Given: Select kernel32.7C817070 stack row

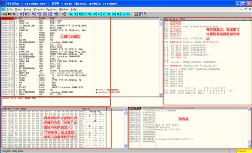Looking at the screenshot, I should pos(188,130).
